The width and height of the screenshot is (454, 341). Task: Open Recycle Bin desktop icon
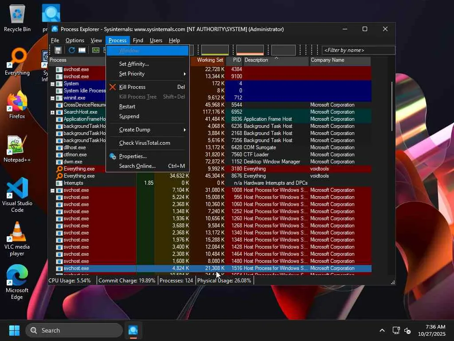(17, 18)
